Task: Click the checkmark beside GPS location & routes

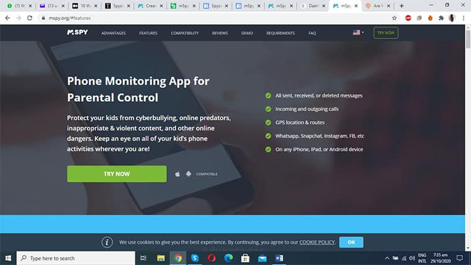Action: (x=268, y=122)
